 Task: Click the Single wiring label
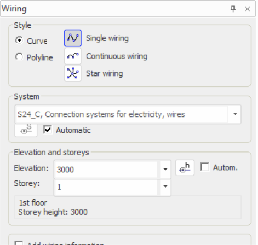click(x=107, y=38)
